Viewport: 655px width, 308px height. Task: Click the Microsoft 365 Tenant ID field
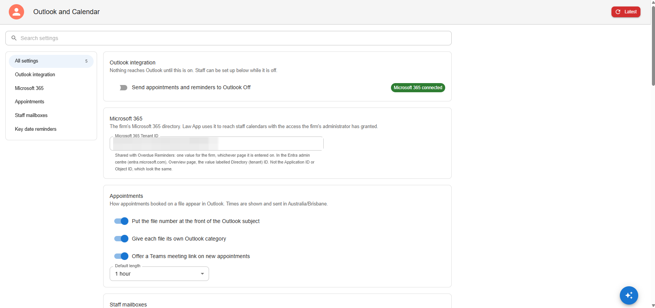(217, 144)
